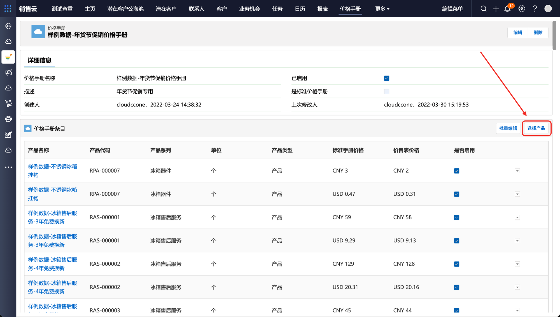Click the search magnifier icon
Image resolution: width=560 pixels, height=317 pixels.
(x=484, y=9)
